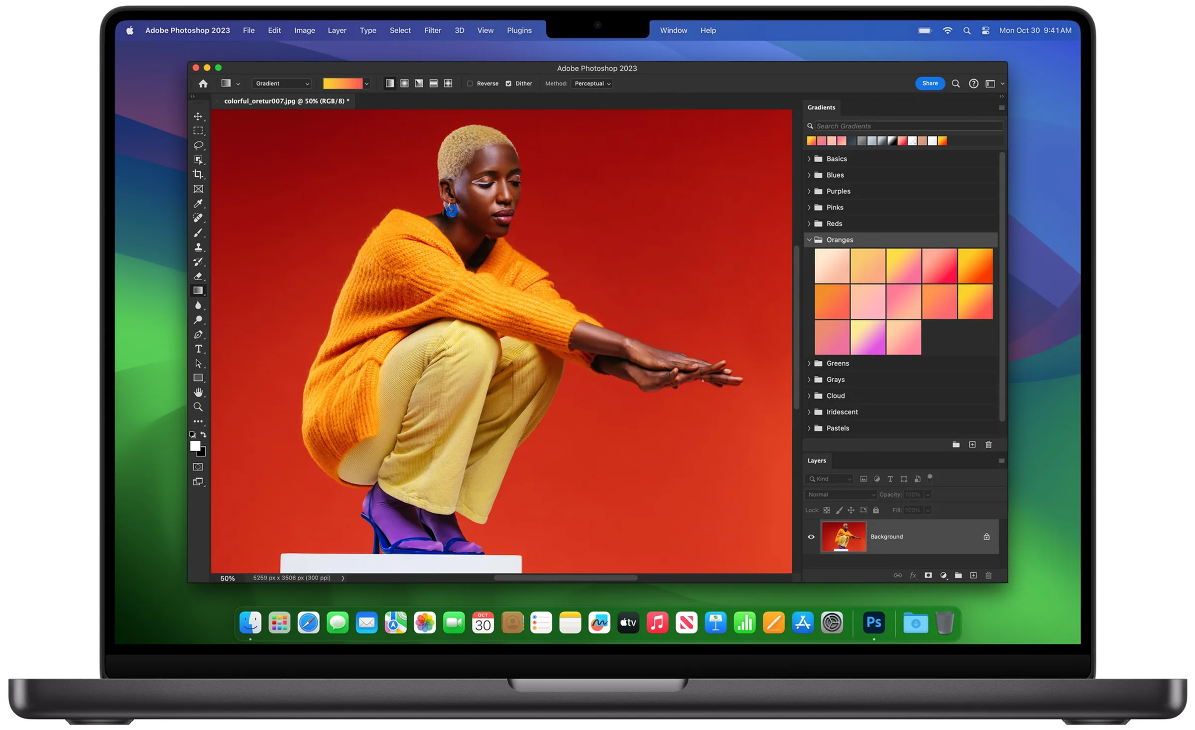The width and height of the screenshot is (1195, 730).
Task: Click the blue Share button
Action: pos(929,84)
